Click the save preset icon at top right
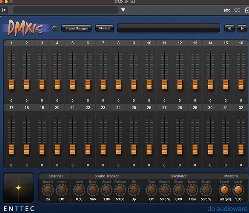Viewport: 249px width, 213px height. coord(247,10)
